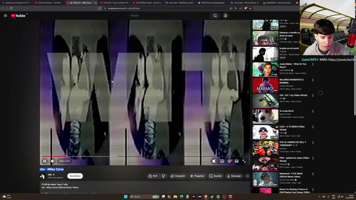The image size is (356, 200).
Task: Click the Descargar button
Action: point(234,176)
